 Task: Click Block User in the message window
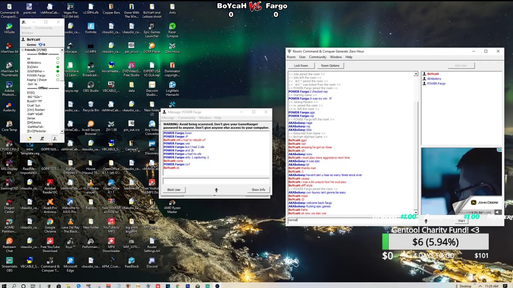pos(174,190)
